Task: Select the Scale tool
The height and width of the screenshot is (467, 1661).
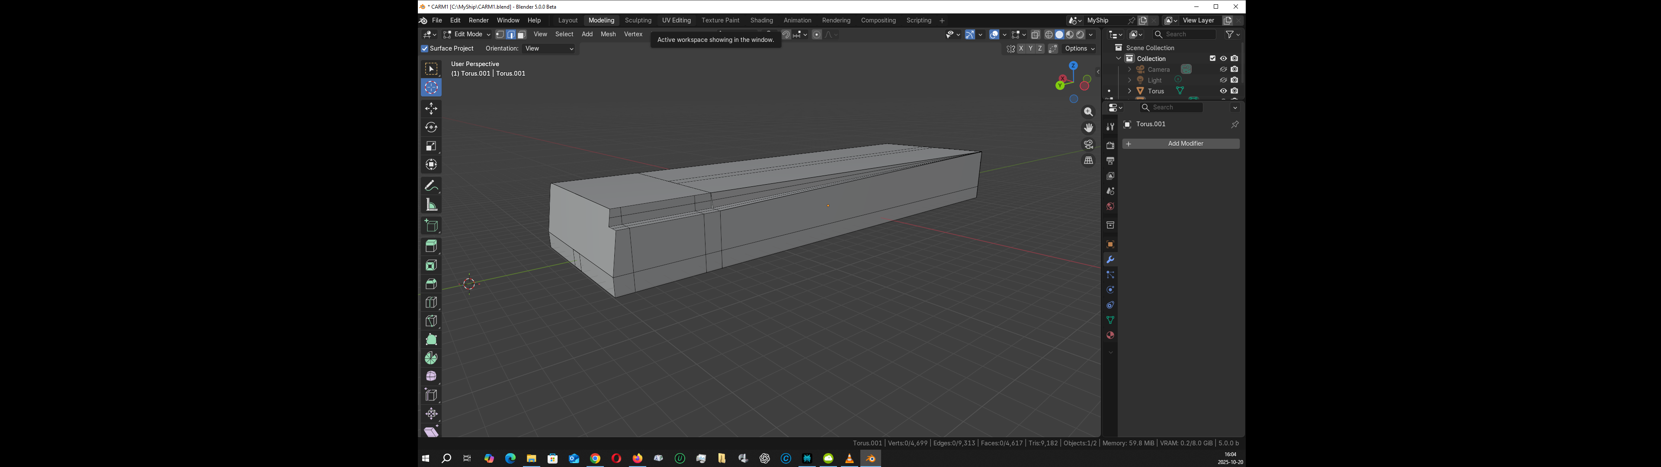Action: [431, 146]
